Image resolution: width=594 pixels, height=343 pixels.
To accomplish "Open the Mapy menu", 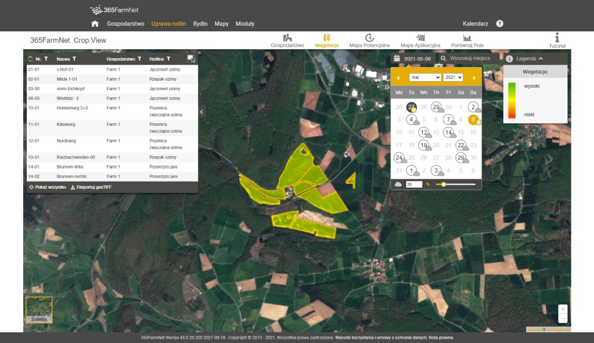I will pos(221,24).
